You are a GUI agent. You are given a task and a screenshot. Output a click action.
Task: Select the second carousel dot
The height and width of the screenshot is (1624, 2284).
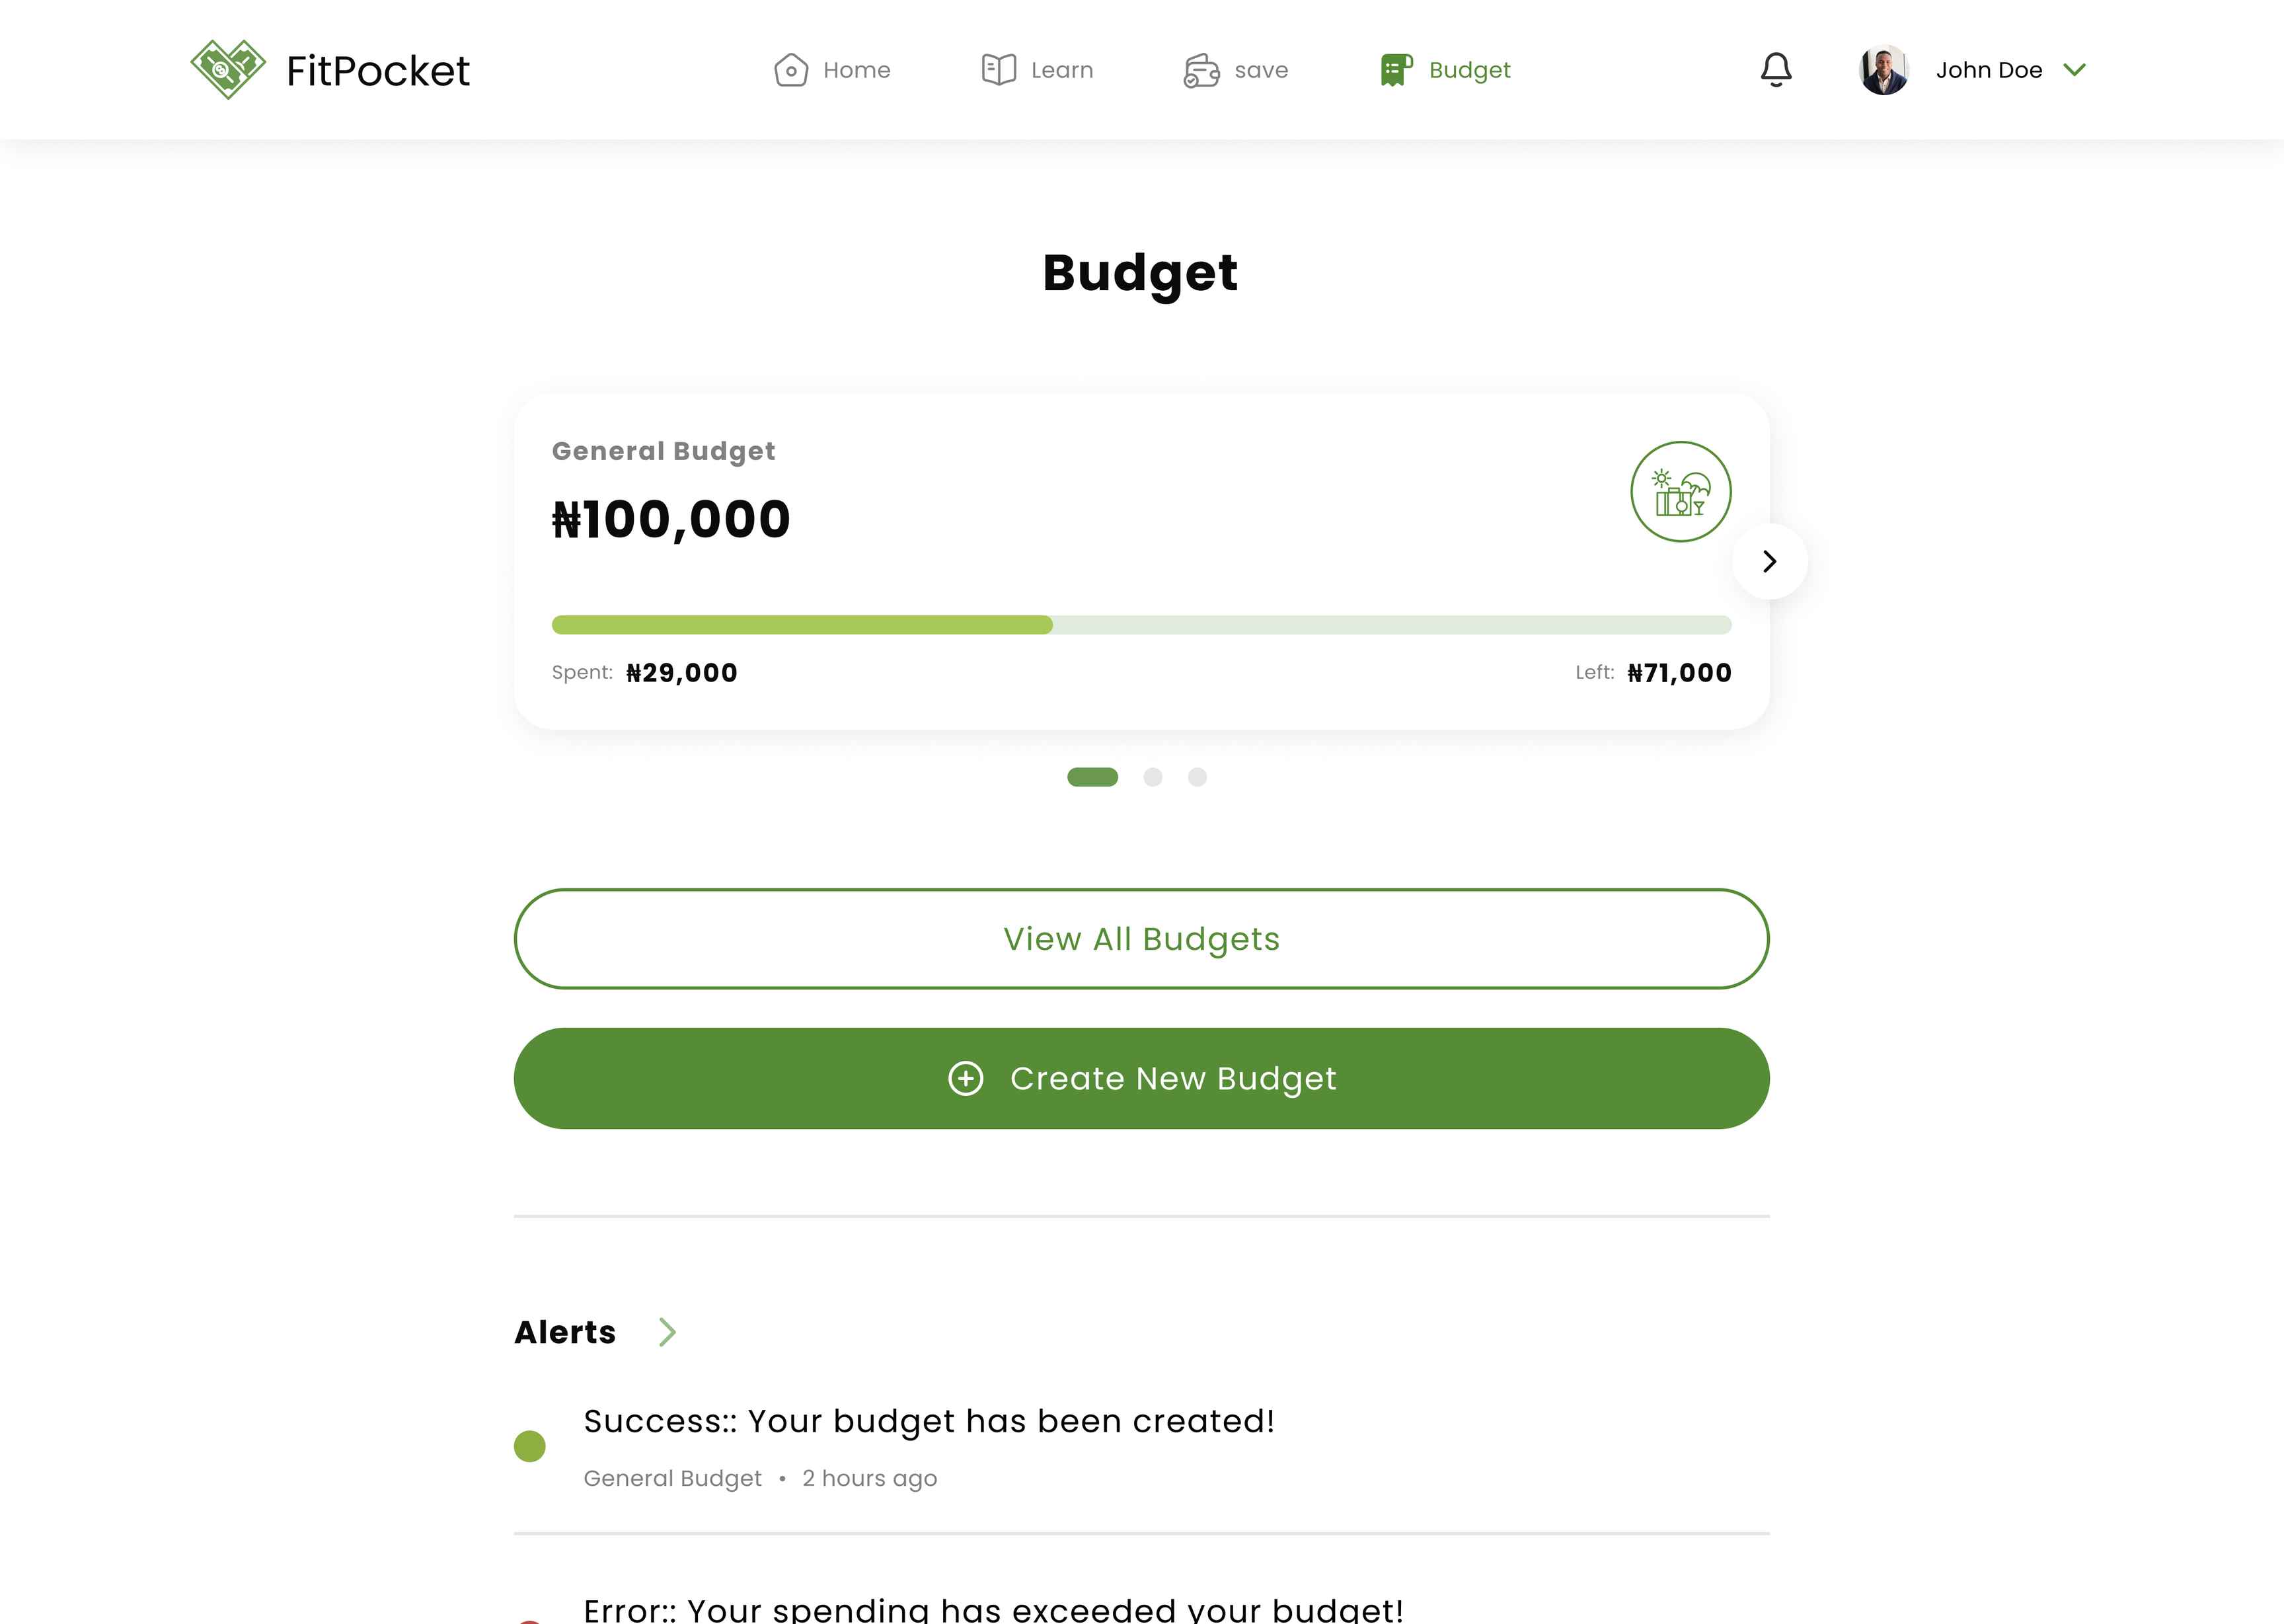[1153, 777]
